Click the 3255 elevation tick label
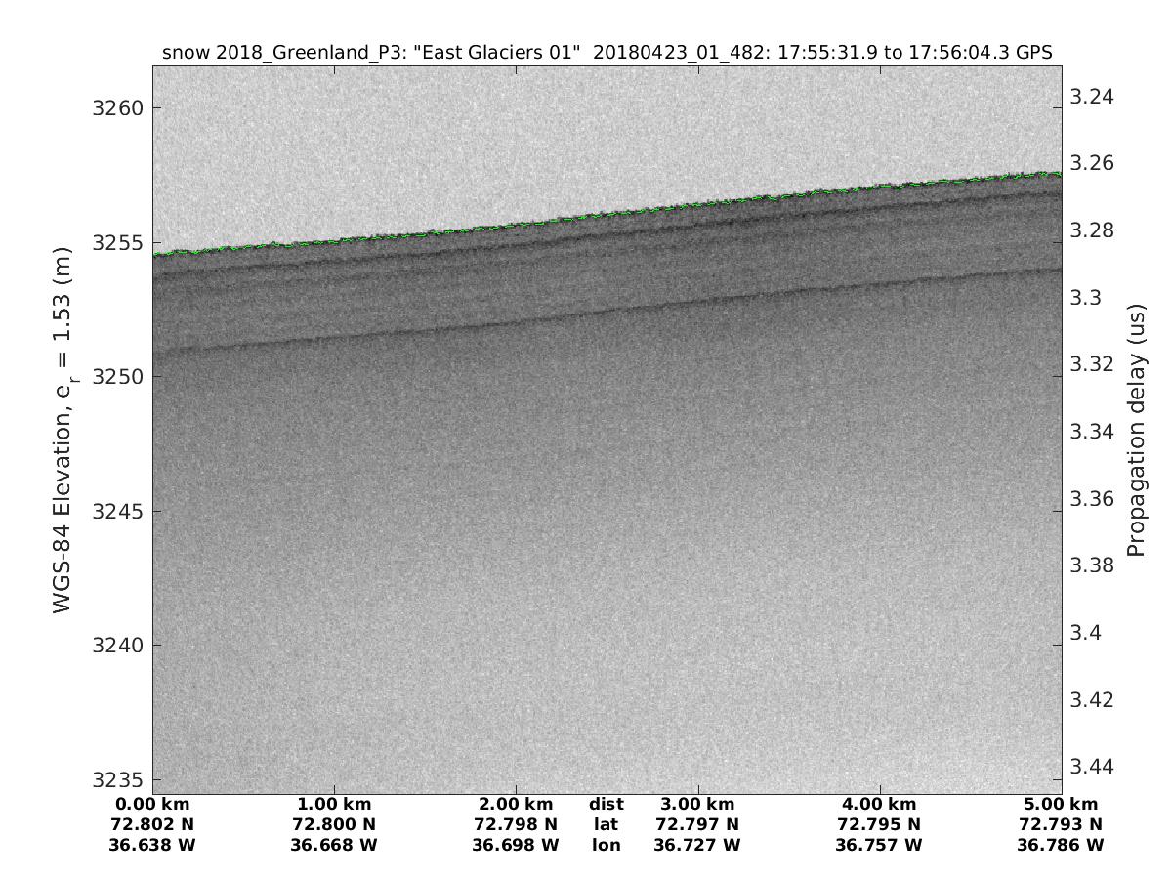Image resolution: width=1172 pixels, height=879 pixels. pos(117,242)
